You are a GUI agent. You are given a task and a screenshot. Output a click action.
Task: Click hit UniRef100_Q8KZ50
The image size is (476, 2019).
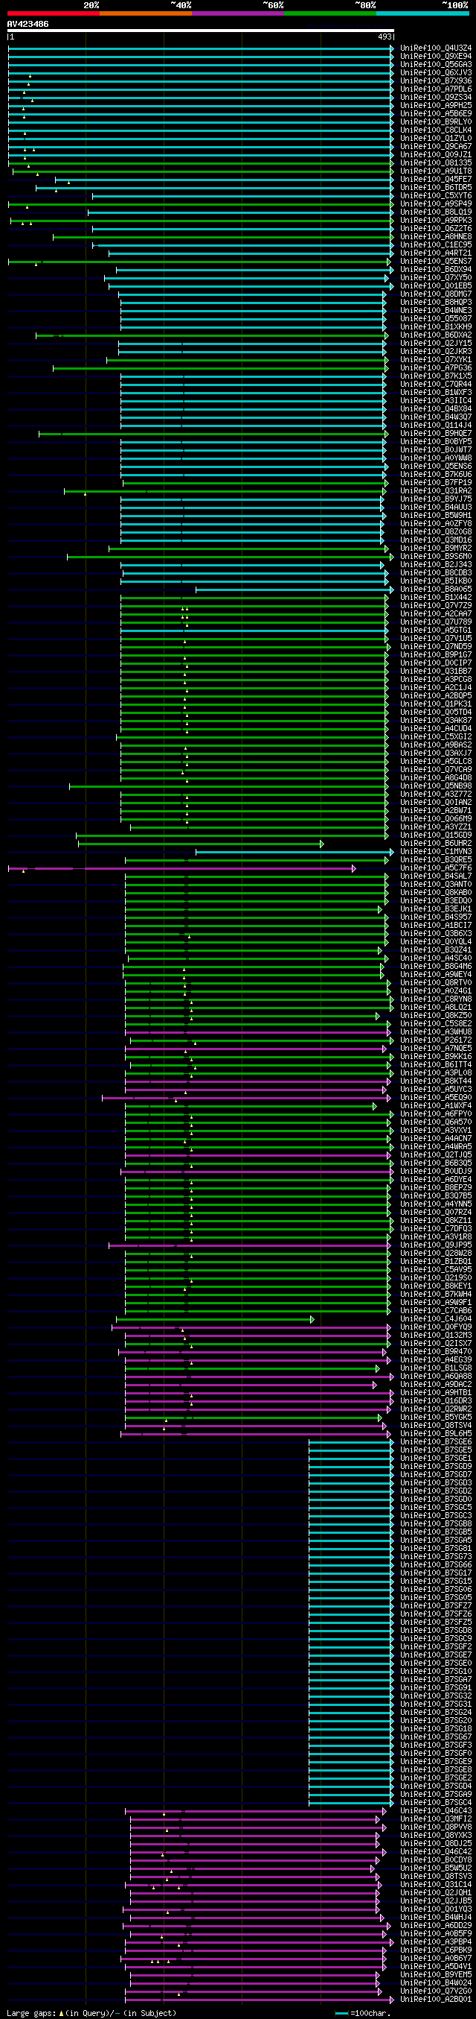435,1016
